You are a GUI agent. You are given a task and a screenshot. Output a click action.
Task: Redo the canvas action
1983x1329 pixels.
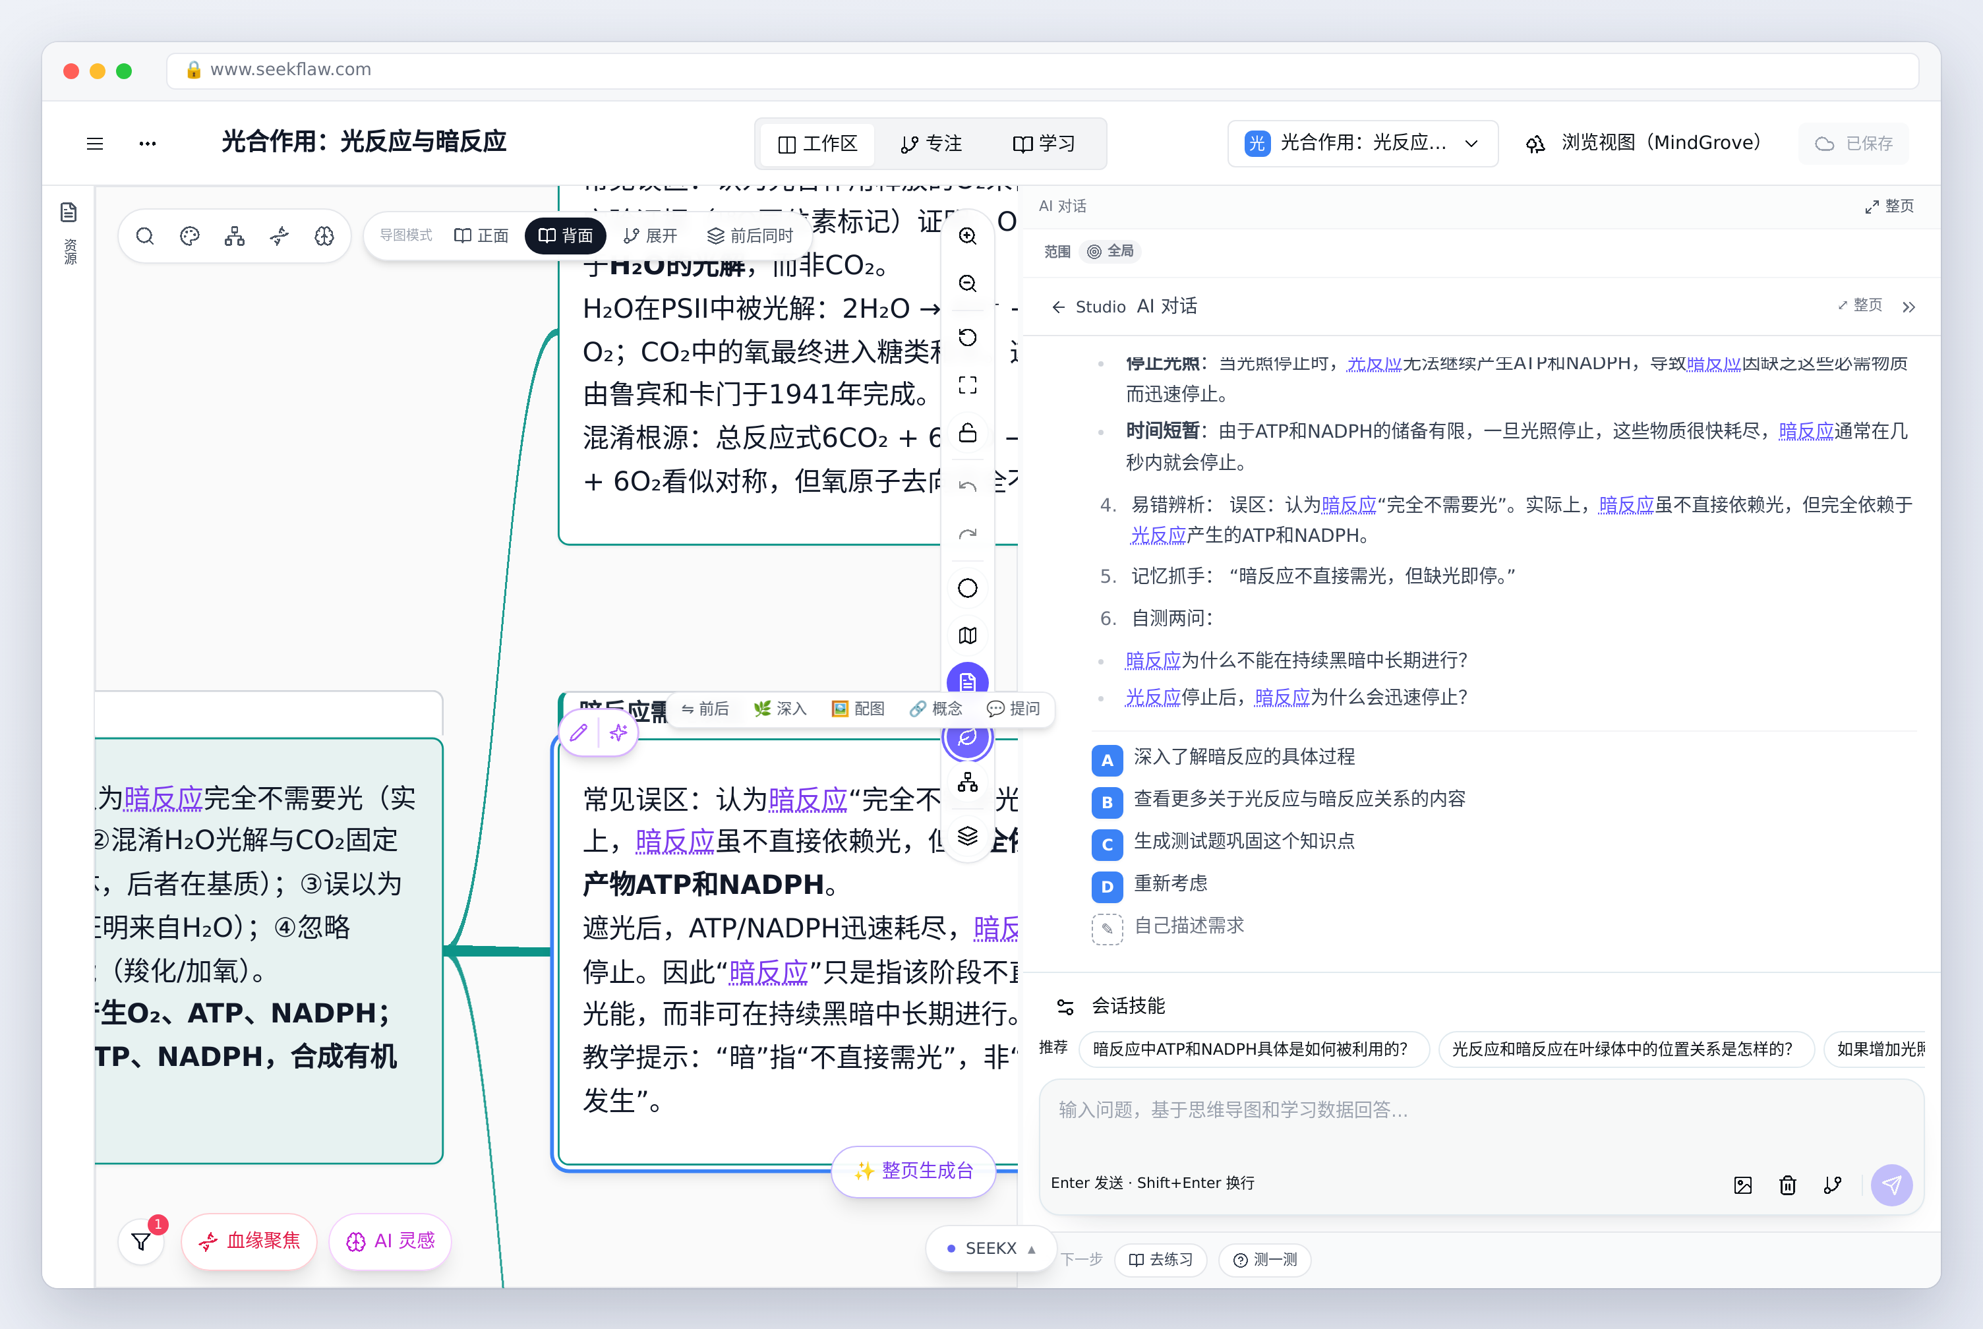tap(968, 534)
